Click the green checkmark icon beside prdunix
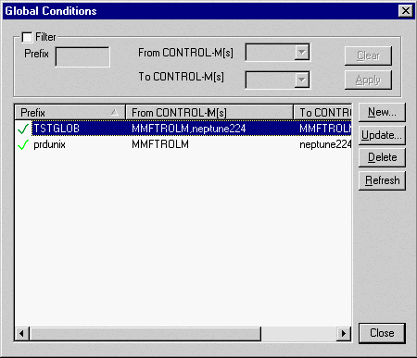This screenshot has width=417, height=358. coord(23,144)
